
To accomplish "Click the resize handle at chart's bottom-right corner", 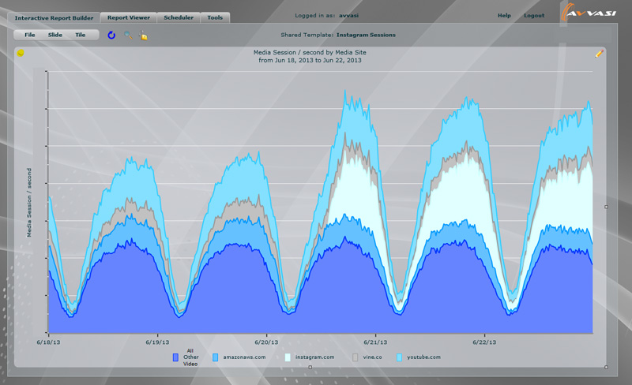I will (606, 367).
